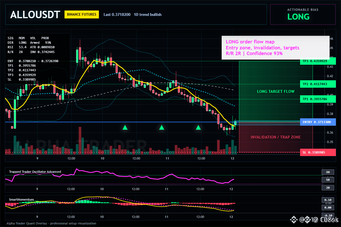Viewport: 341px width, 227px height.
Task: Click the SmartMomentum 0.10 axis label
Action: [328, 200]
